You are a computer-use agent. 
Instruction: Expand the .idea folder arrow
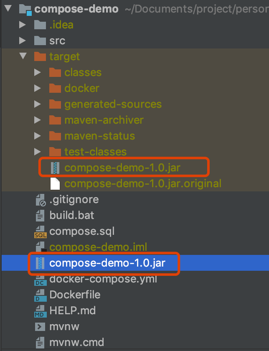[x=23, y=25]
